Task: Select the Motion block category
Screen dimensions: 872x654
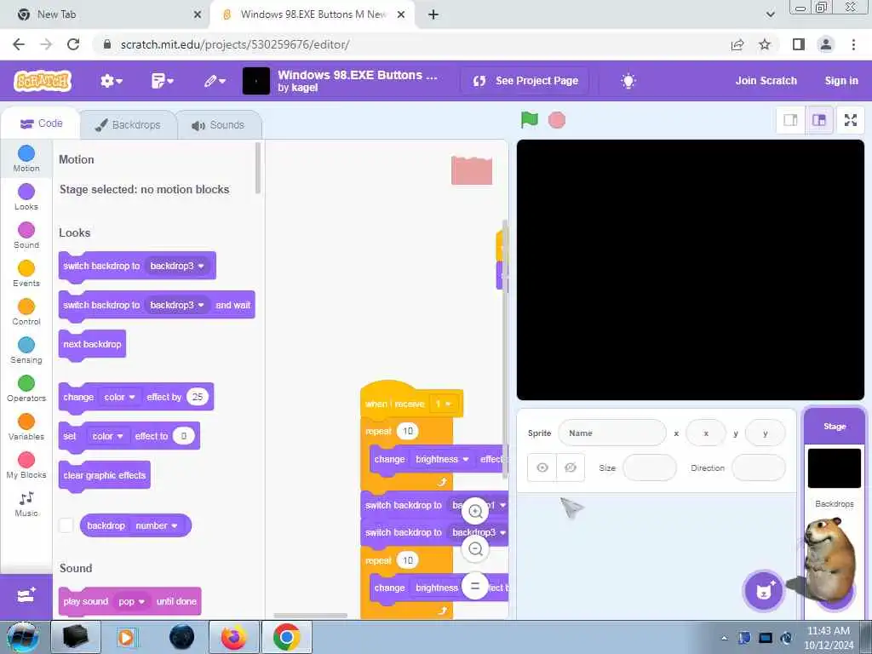Action: click(26, 158)
